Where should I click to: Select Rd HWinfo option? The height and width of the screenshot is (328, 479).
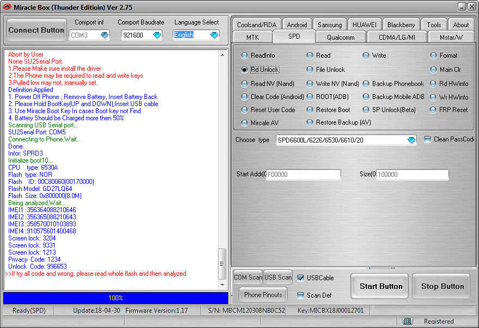[x=449, y=84]
